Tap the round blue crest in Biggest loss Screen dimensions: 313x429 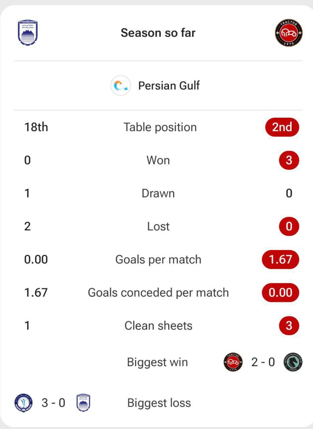[x=23, y=403]
